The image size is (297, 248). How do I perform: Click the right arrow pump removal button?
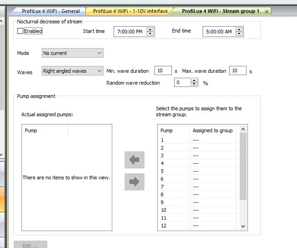(x=134, y=182)
